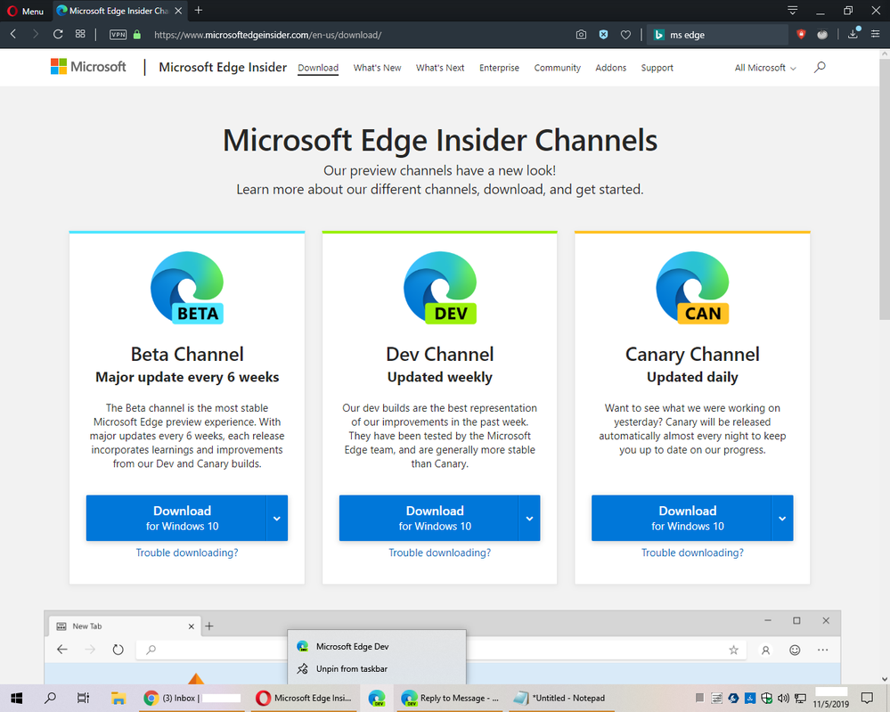Open the What's Next nav item
Viewport: 890px width, 712px height.
pyautogui.click(x=440, y=68)
